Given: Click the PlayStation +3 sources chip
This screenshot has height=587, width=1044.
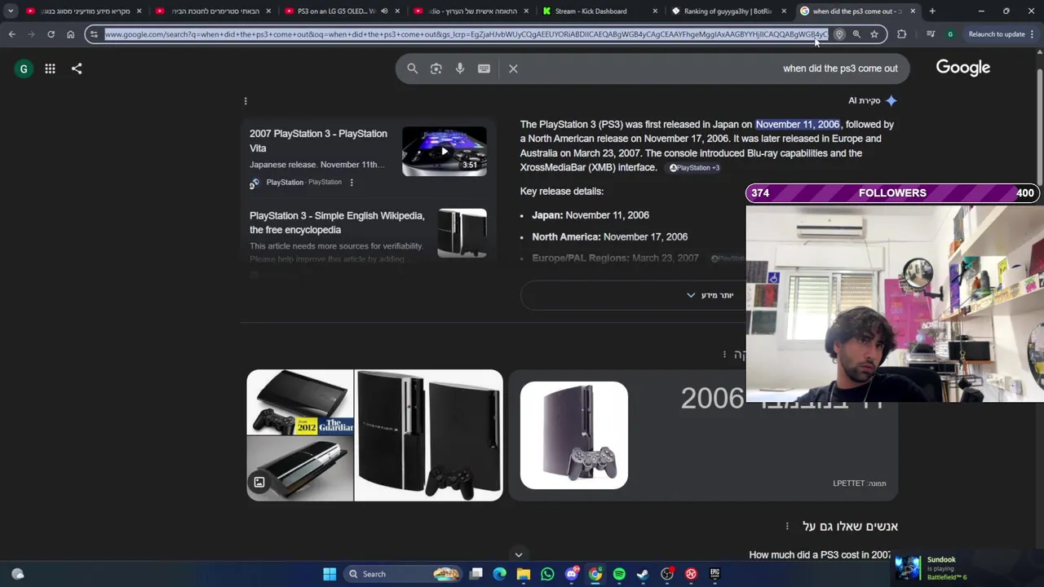Looking at the screenshot, I should click(x=694, y=168).
